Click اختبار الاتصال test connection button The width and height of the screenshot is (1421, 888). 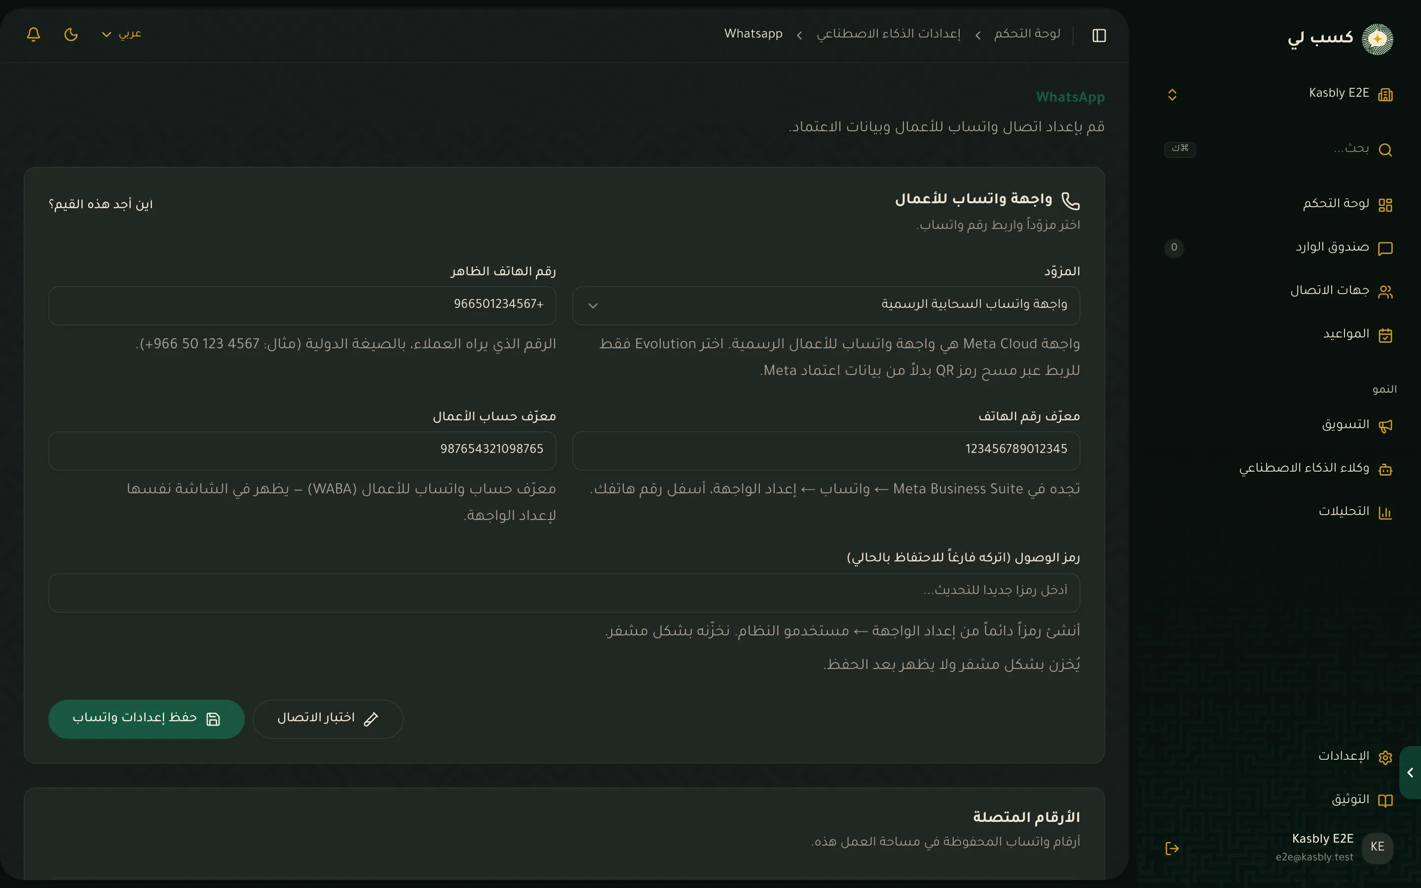328,719
